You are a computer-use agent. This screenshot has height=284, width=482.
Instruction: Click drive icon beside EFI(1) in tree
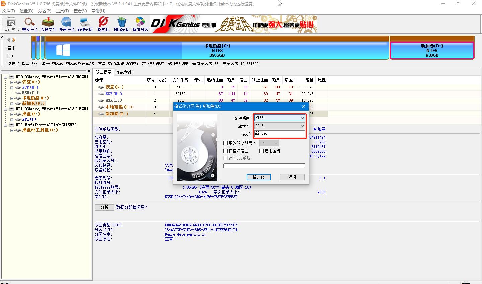click(18, 120)
